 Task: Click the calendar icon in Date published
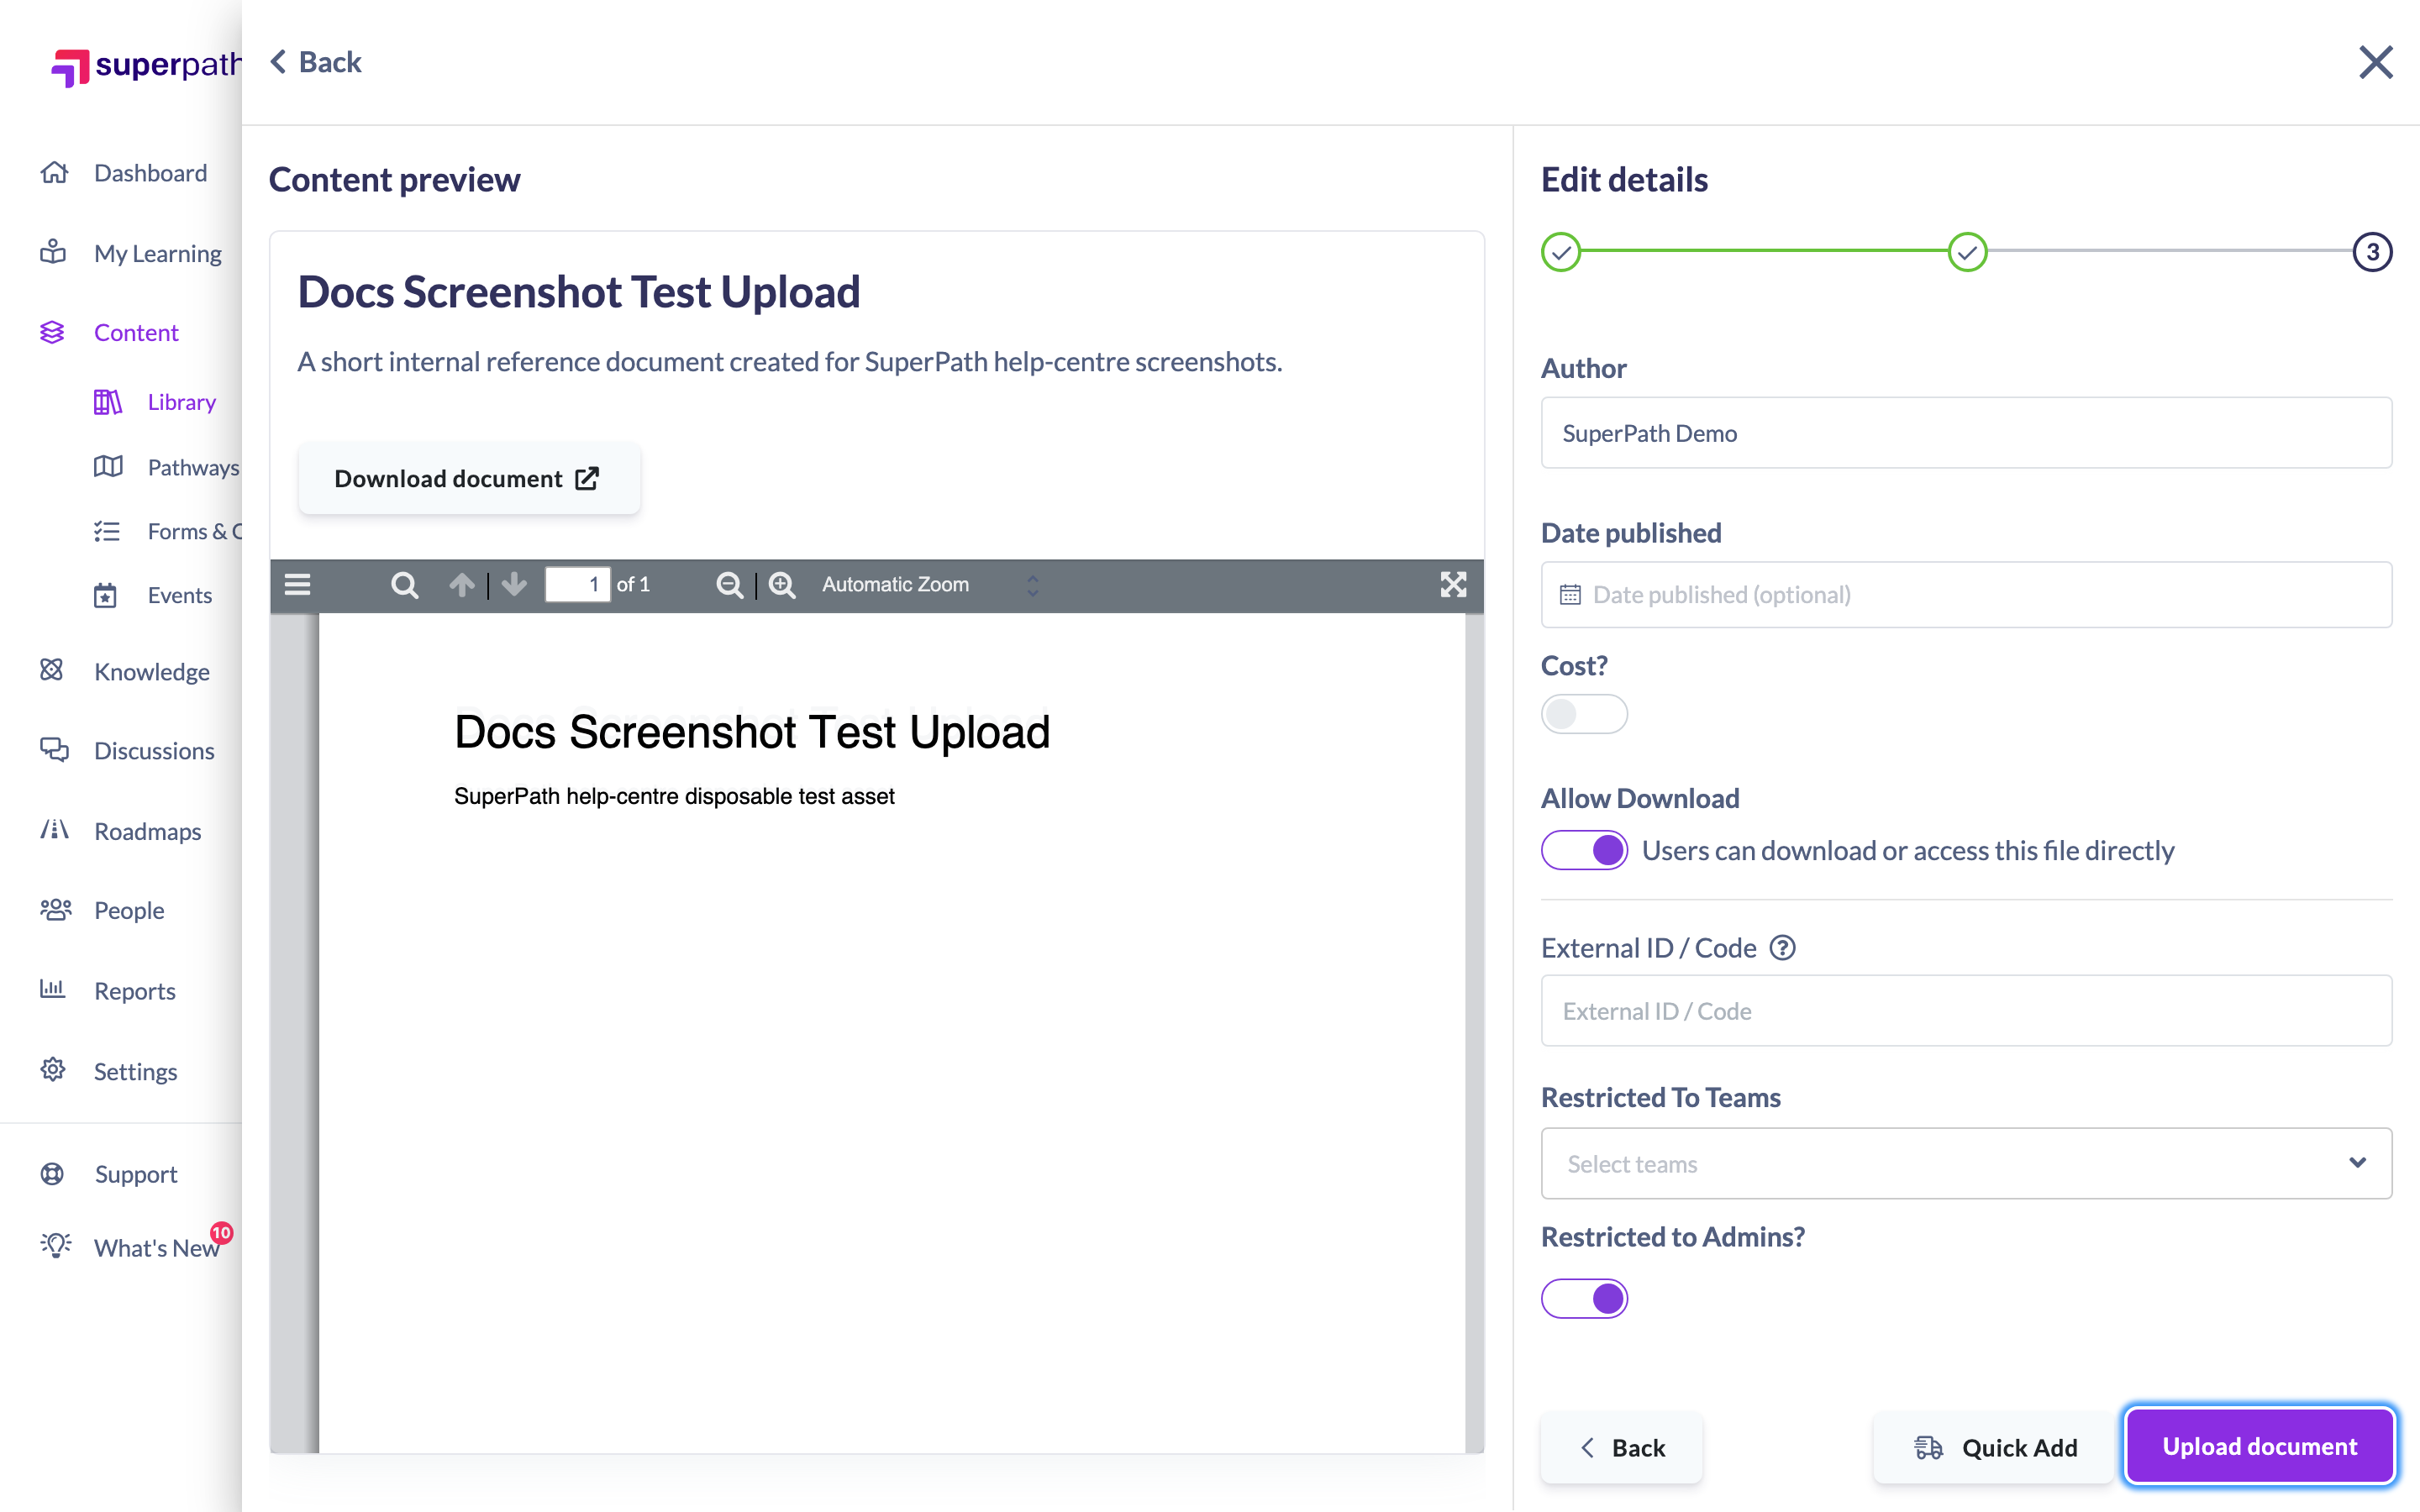pyautogui.click(x=1570, y=595)
